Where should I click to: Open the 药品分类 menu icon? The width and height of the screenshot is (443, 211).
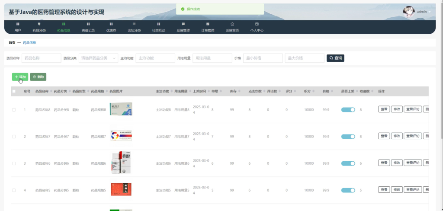tap(39, 24)
